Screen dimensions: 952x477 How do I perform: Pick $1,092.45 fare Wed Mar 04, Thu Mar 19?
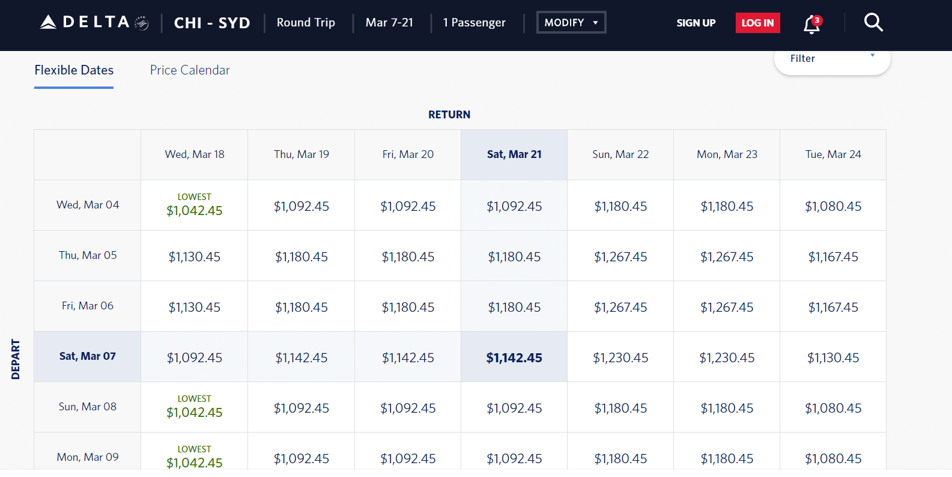302,206
